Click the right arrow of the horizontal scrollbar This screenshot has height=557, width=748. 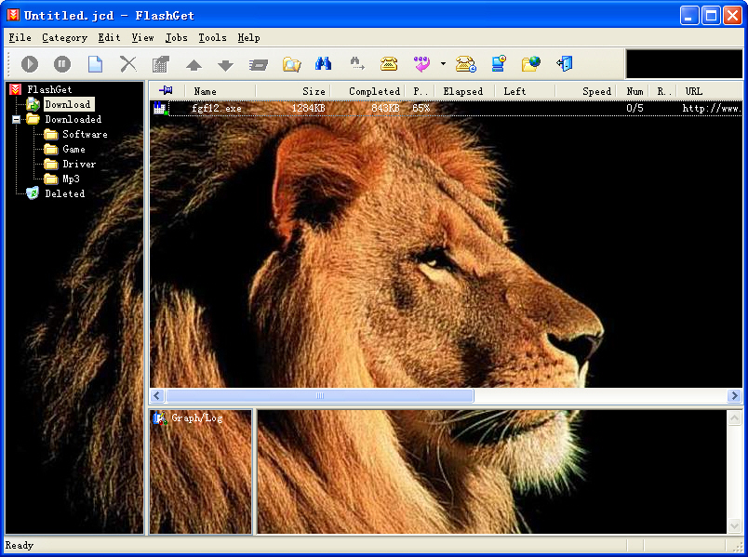735,396
